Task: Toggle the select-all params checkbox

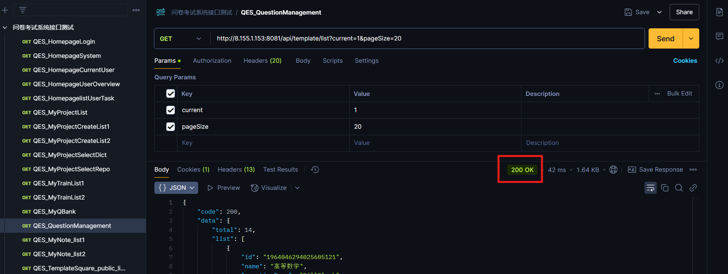Action: 171,93
